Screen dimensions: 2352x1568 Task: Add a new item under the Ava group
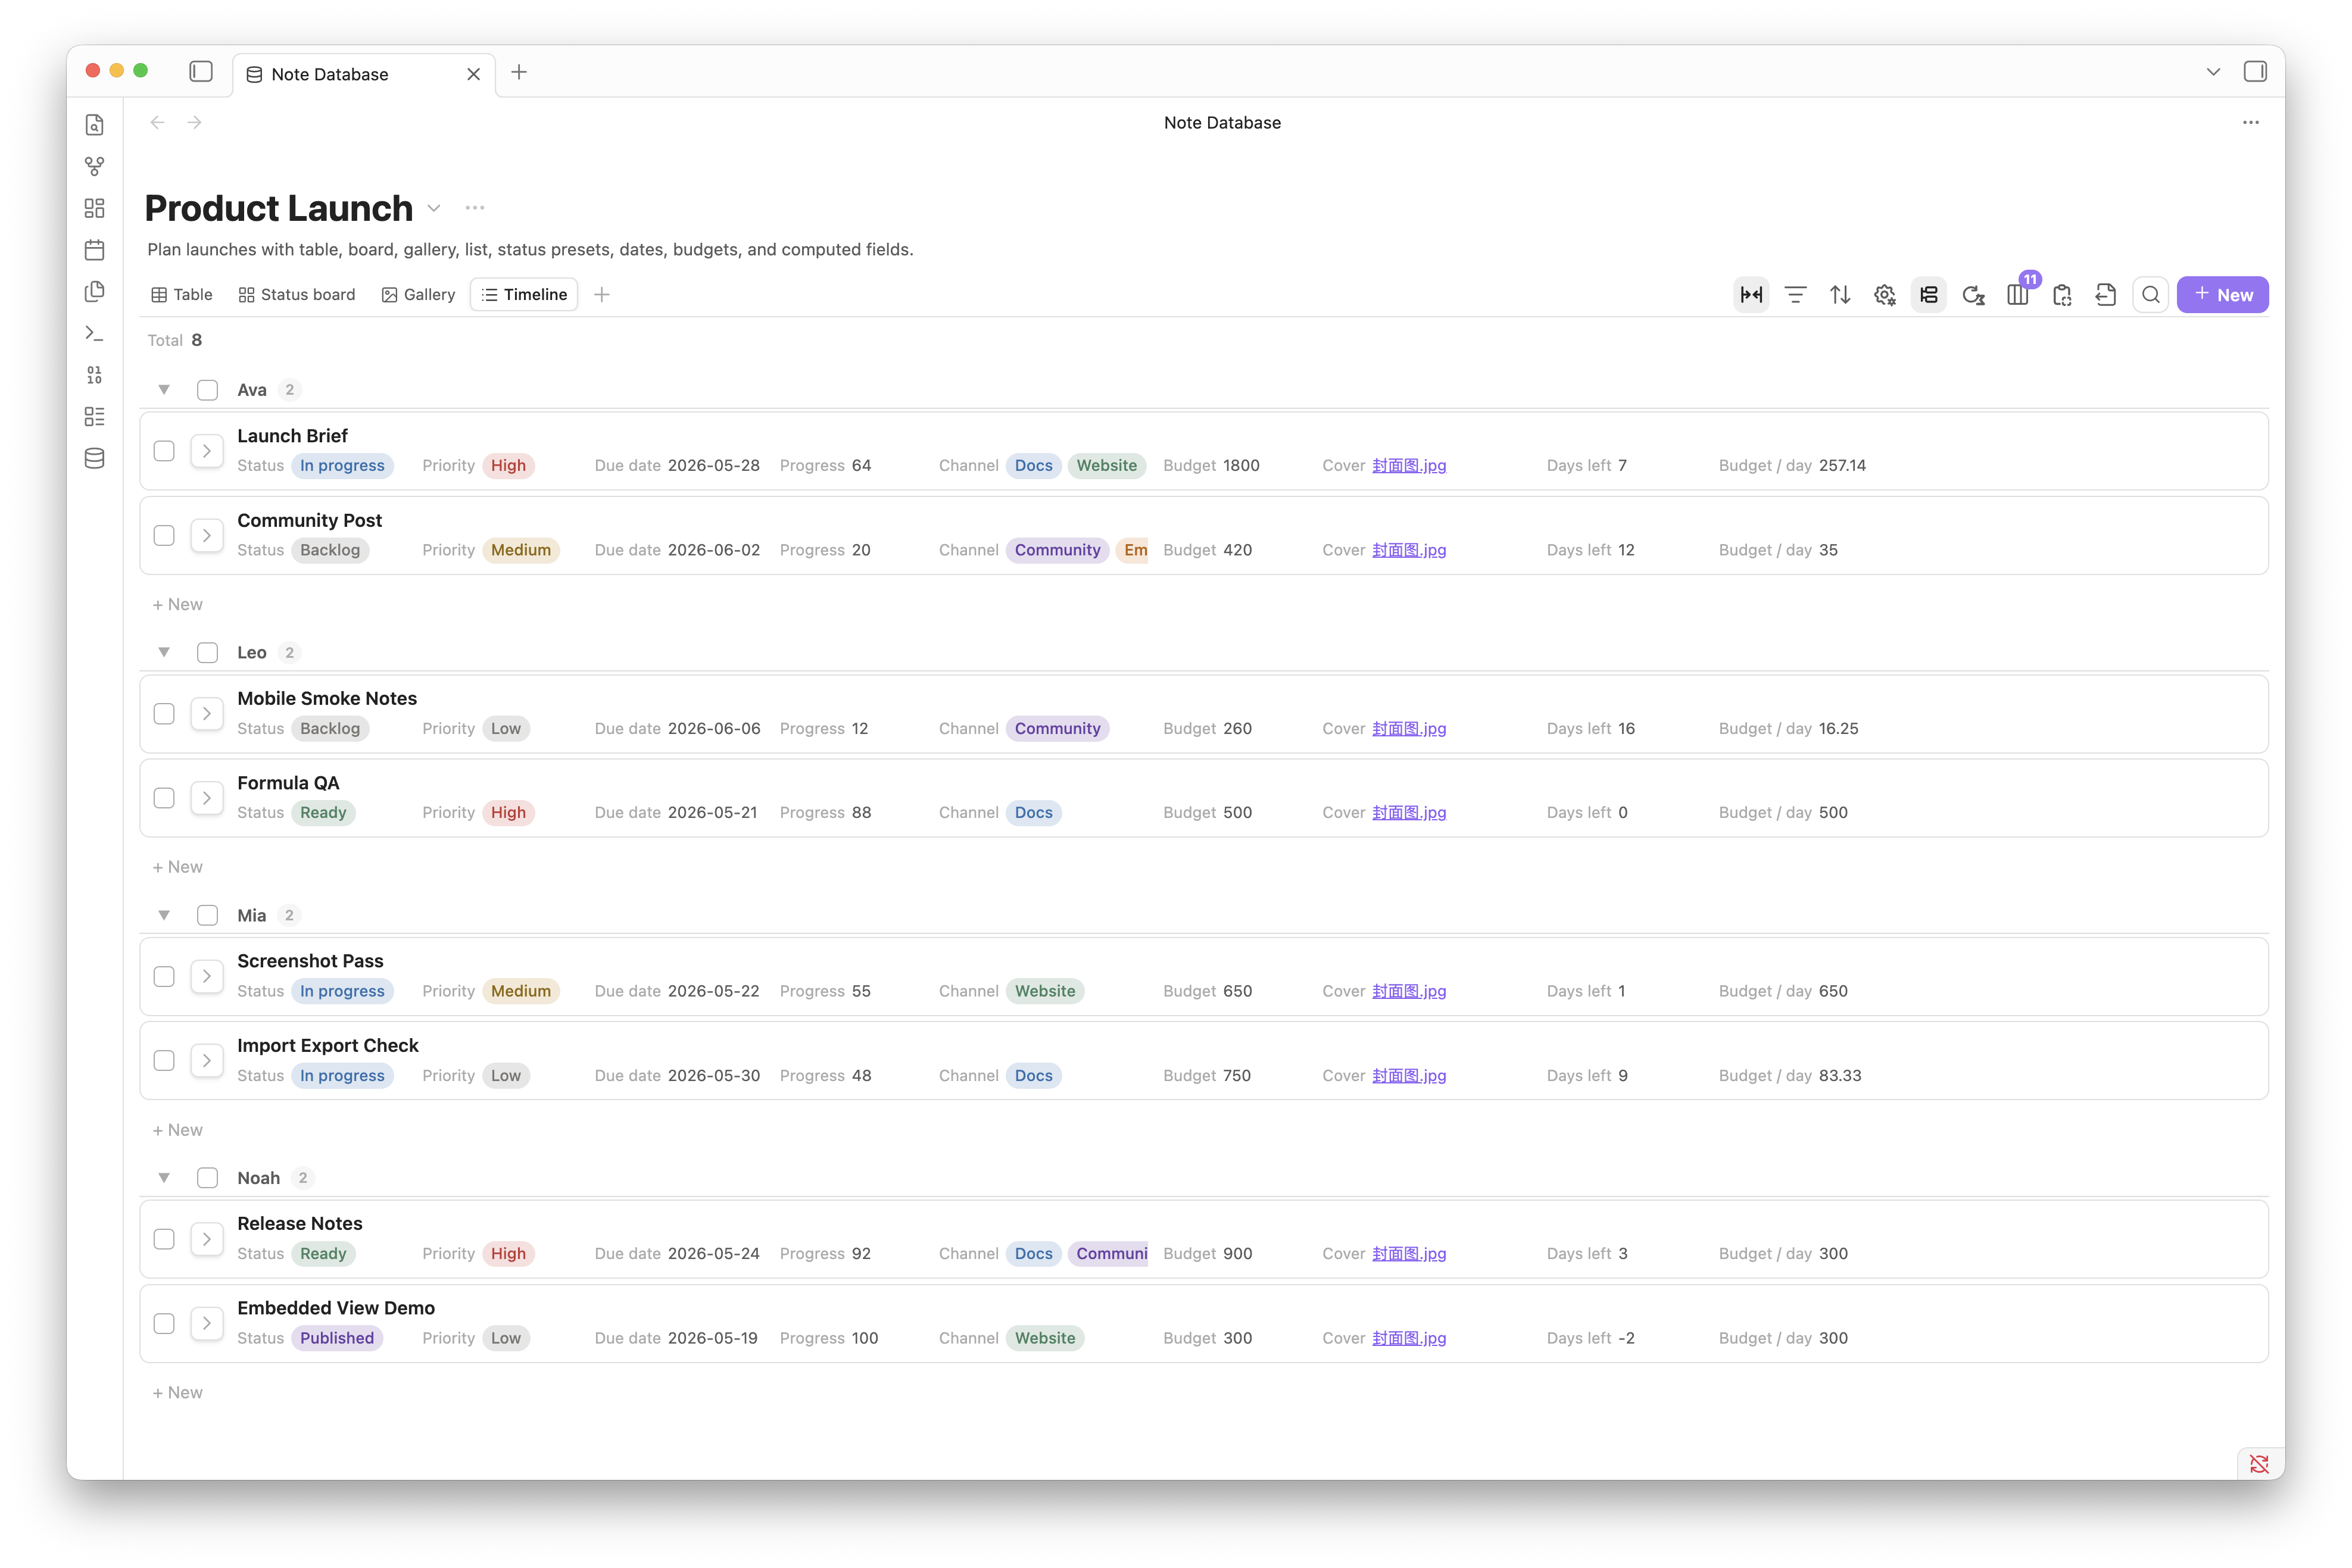pos(177,604)
